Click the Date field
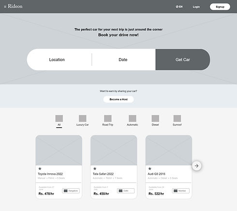 point(124,60)
